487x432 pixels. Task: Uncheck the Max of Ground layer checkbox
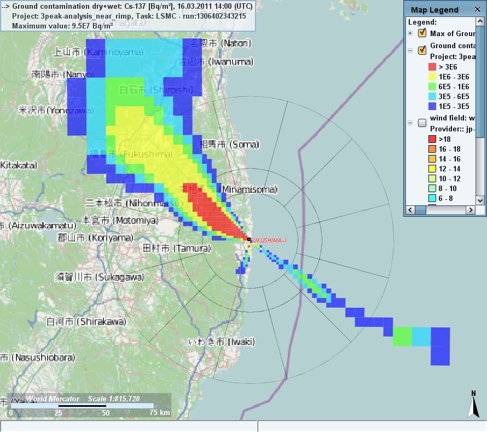tap(422, 33)
